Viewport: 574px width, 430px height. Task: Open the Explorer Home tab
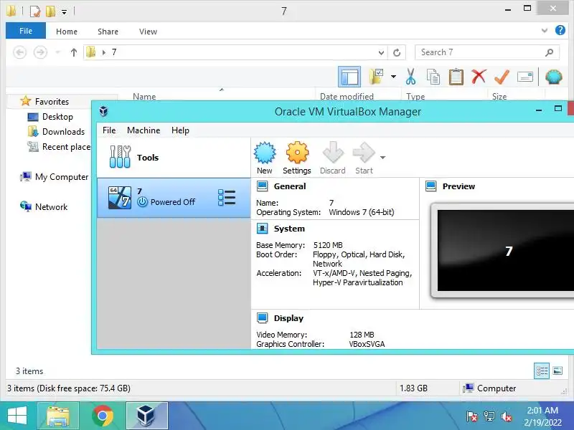[67, 32]
